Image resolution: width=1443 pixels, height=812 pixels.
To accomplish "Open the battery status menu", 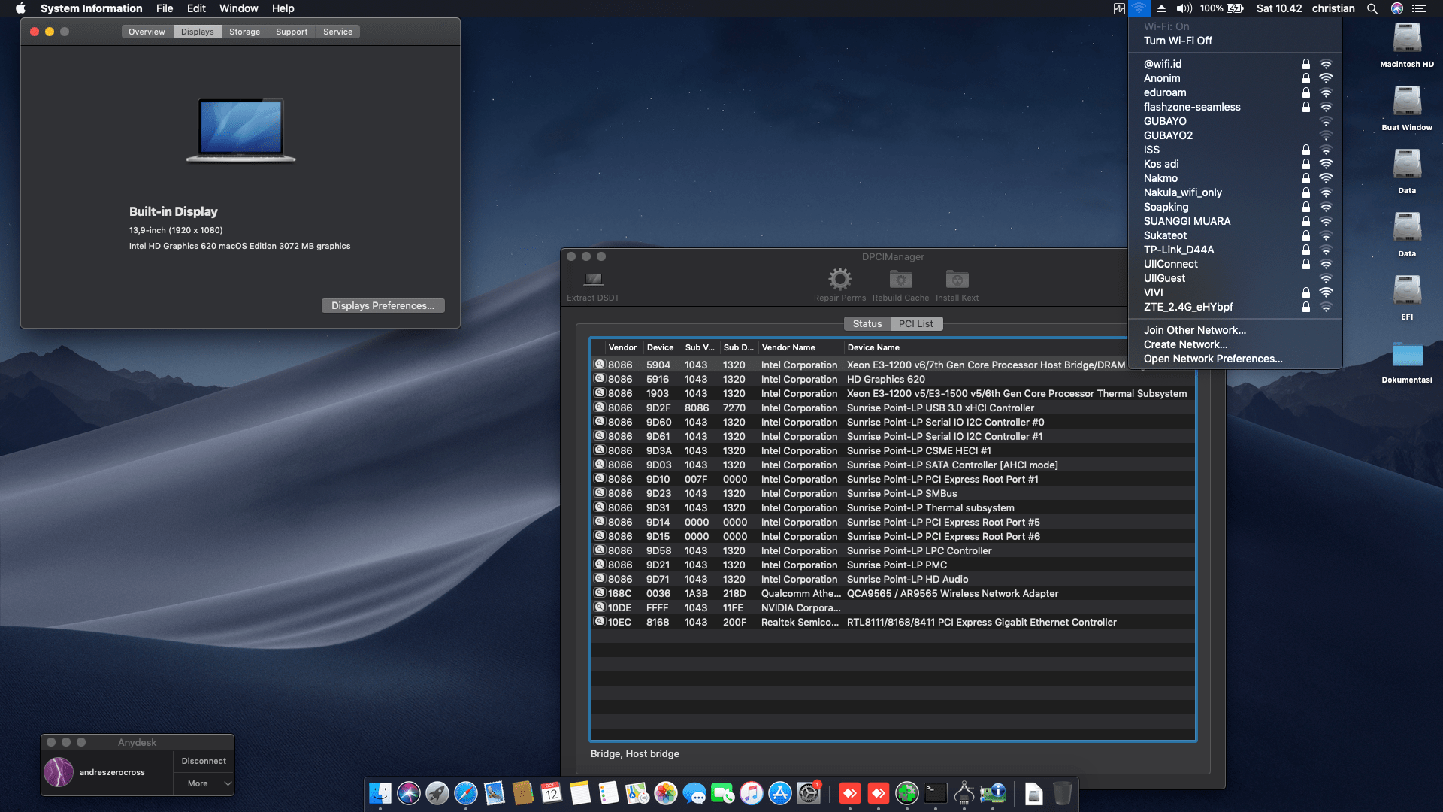I will click(x=1235, y=8).
